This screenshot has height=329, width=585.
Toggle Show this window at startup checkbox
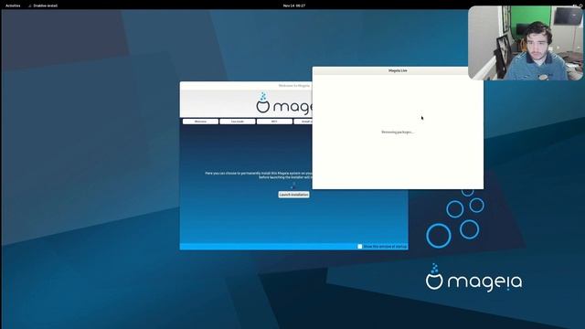pyautogui.click(x=359, y=247)
